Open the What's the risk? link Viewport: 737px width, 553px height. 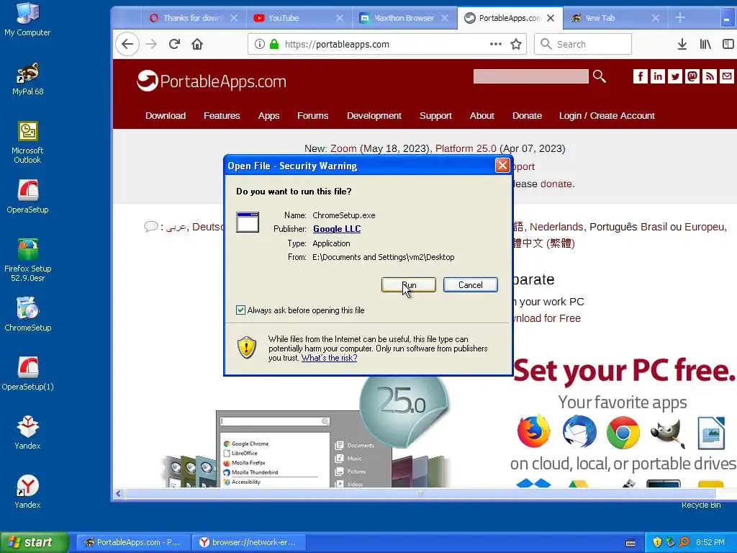click(329, 358)
